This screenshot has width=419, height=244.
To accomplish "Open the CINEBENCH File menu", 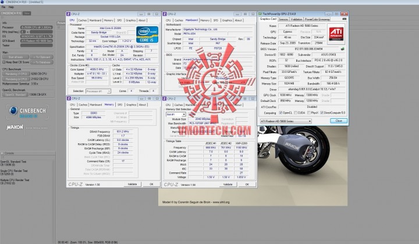I will point(3,7).
